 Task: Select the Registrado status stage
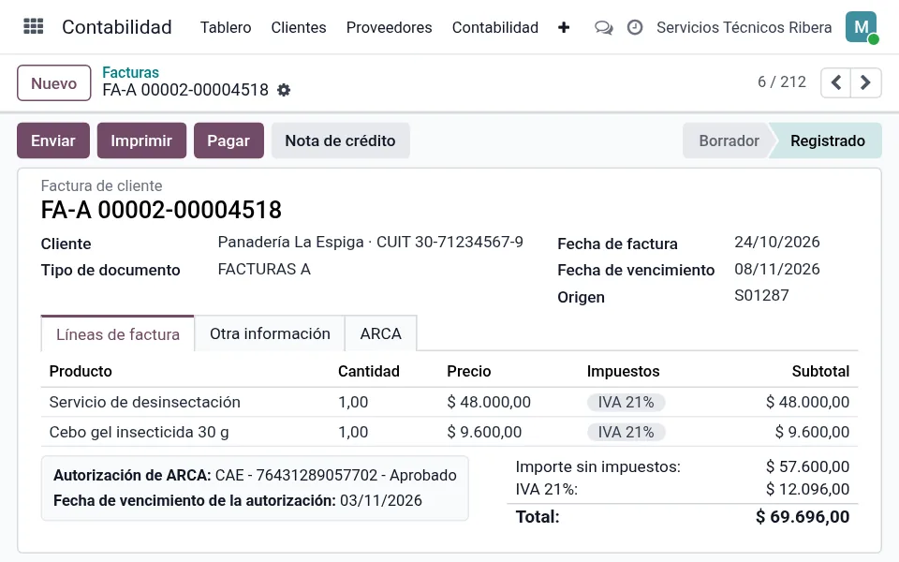coord(827,140)
